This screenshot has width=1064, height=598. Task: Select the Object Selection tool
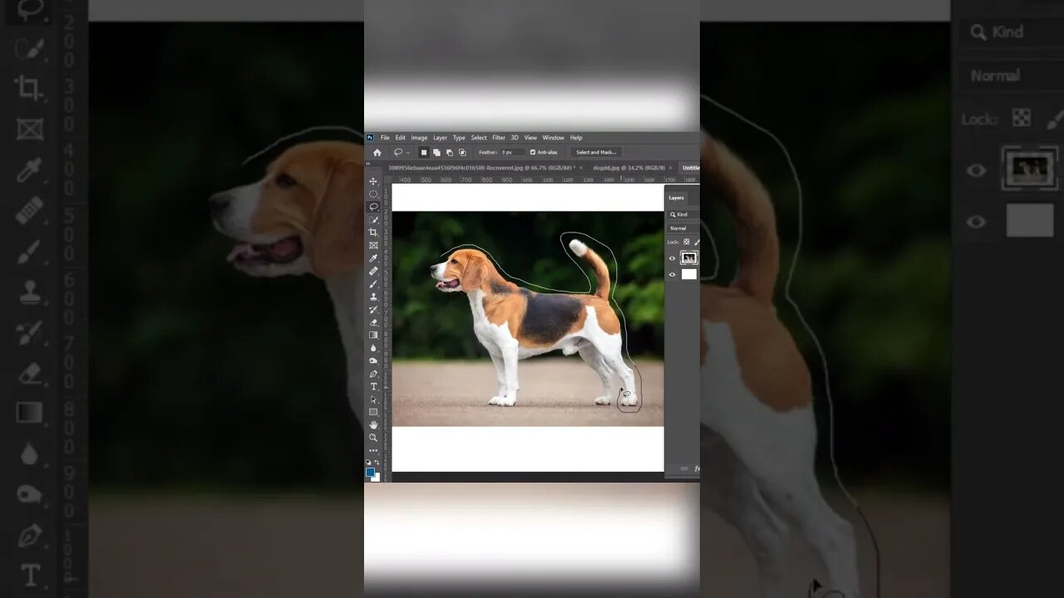pos(373,219)
